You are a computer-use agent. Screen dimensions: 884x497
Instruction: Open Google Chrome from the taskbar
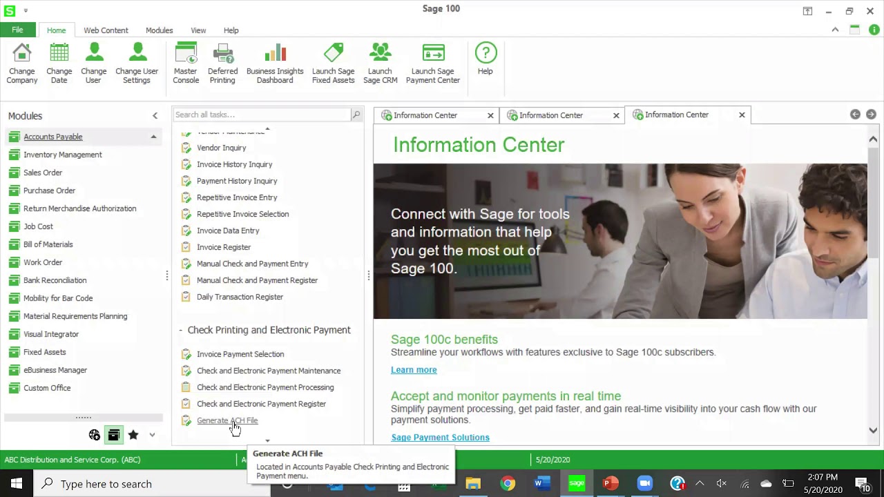tap(508, 483)
